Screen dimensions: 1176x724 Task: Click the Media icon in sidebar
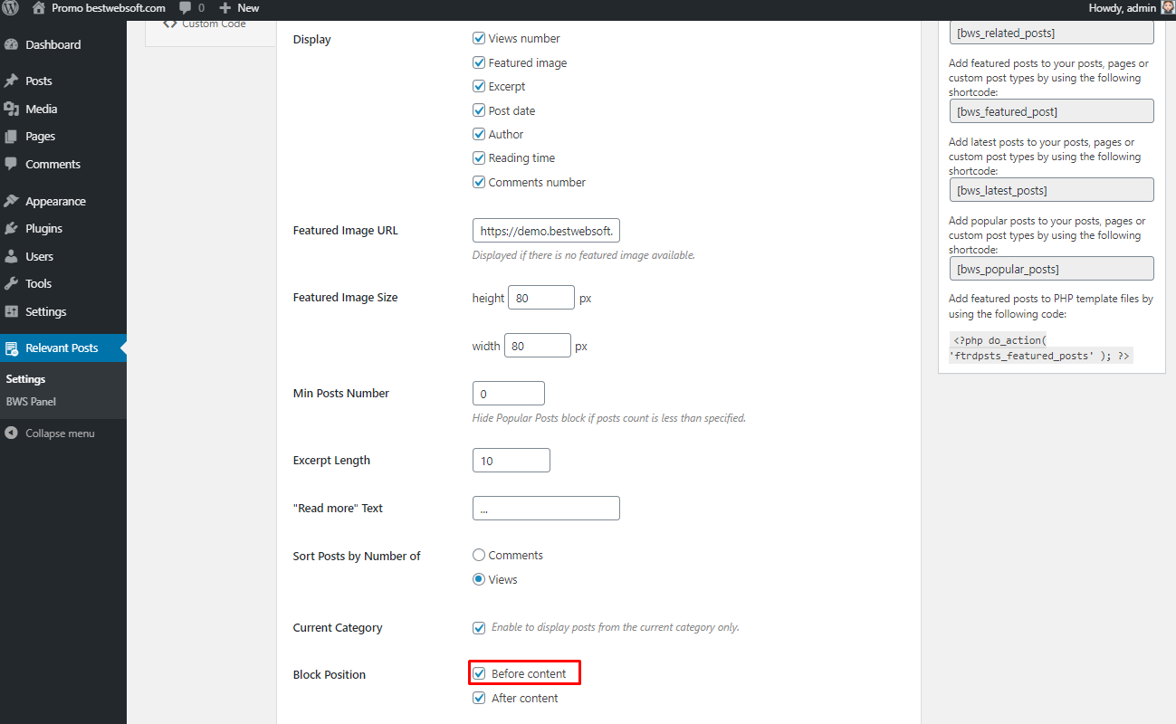click(x=11, y=109)
